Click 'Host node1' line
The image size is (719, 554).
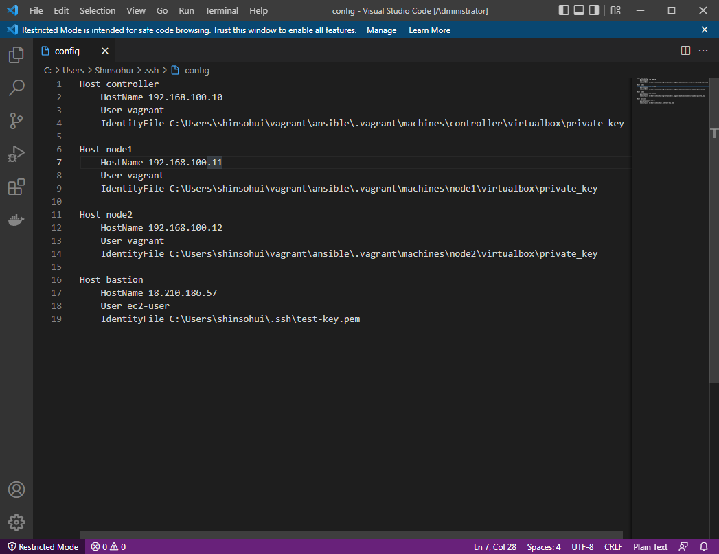(106, 150)
